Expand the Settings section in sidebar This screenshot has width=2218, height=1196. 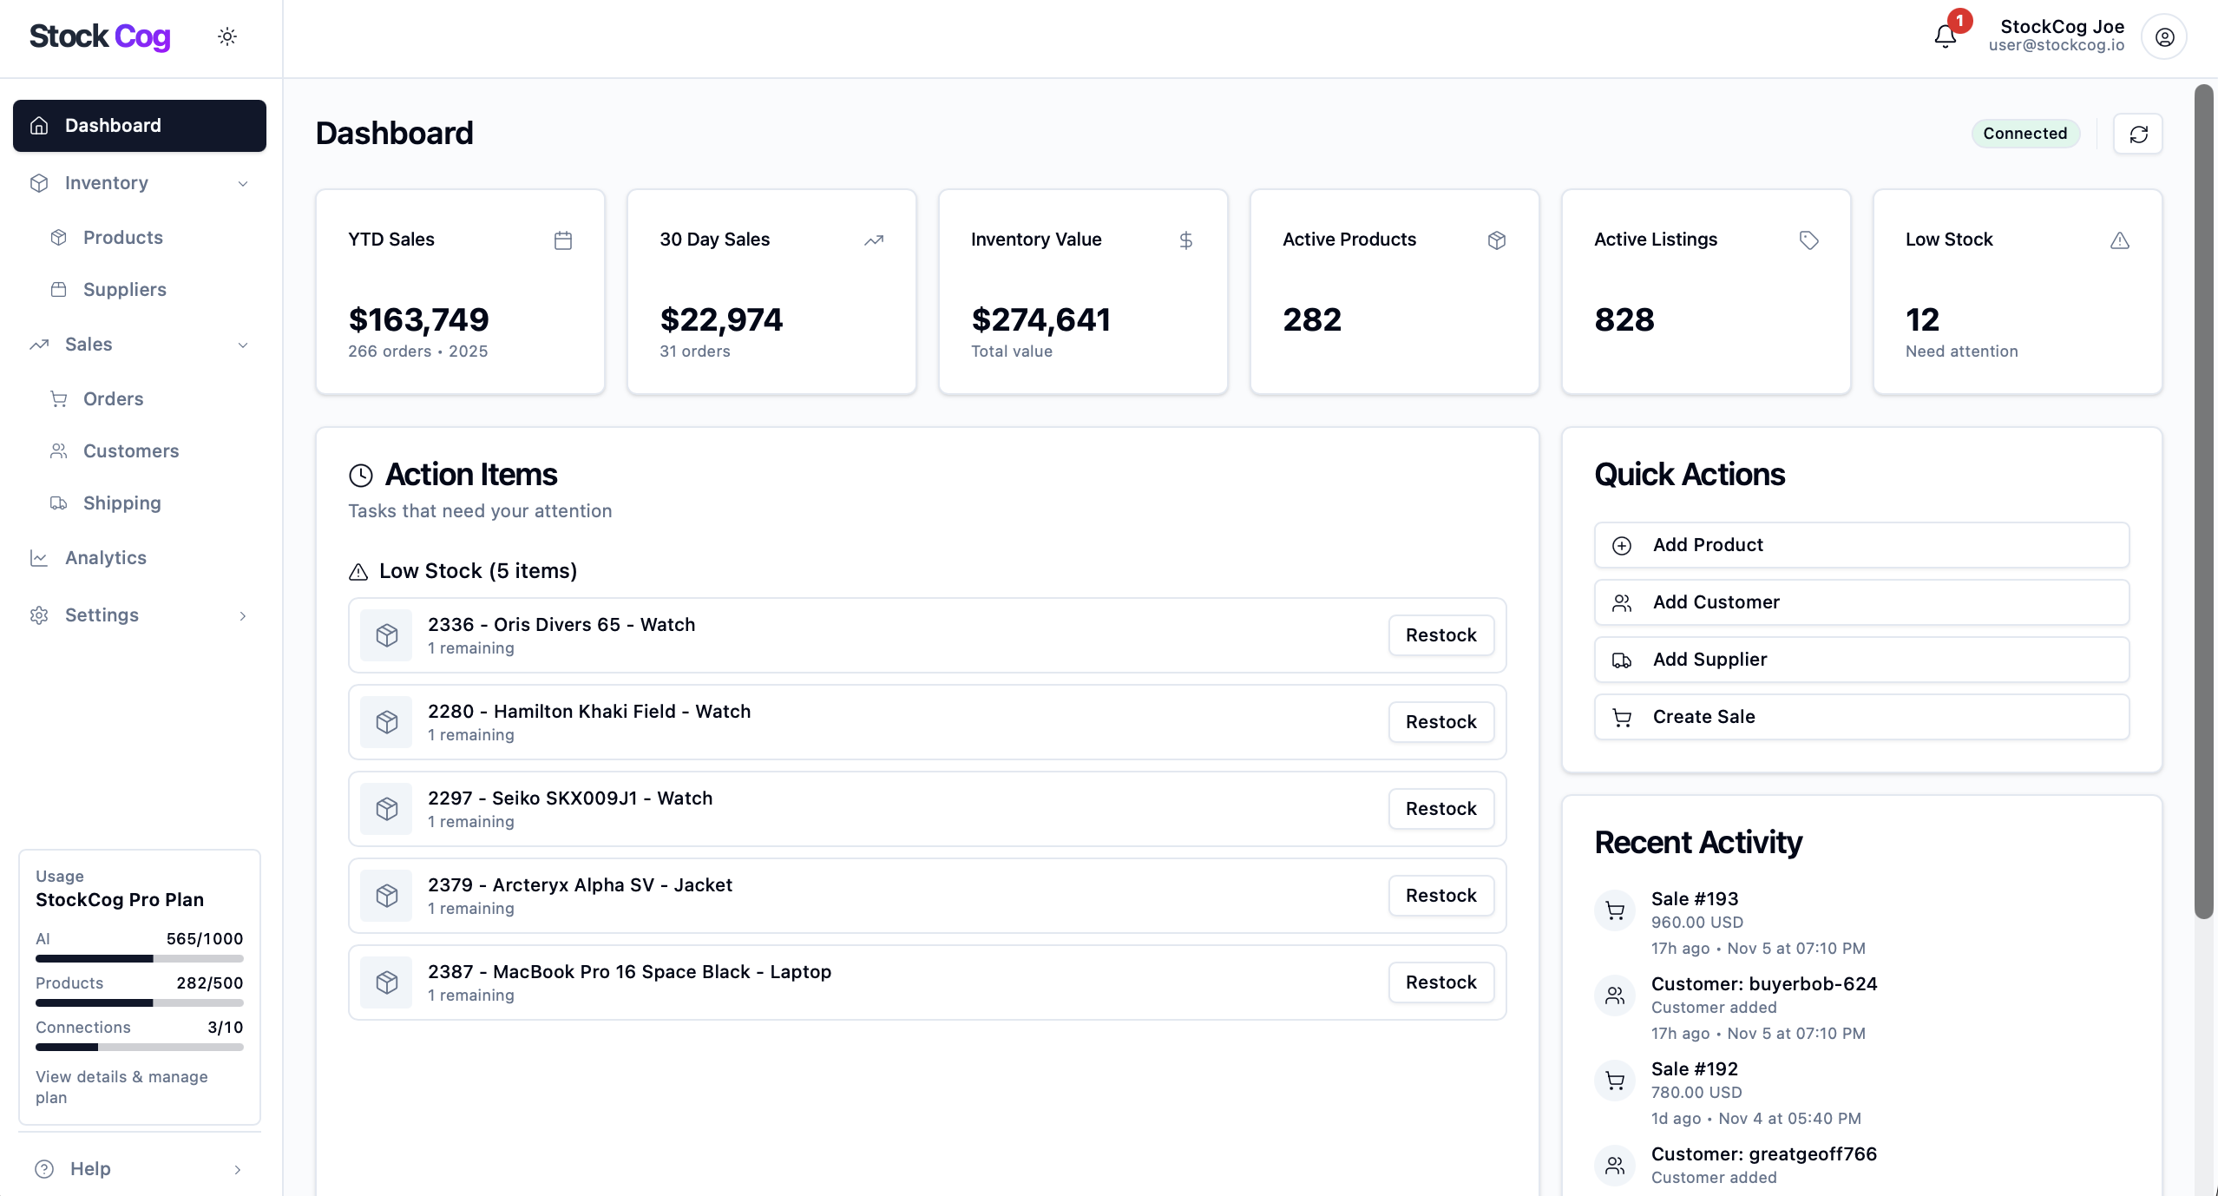242,615
